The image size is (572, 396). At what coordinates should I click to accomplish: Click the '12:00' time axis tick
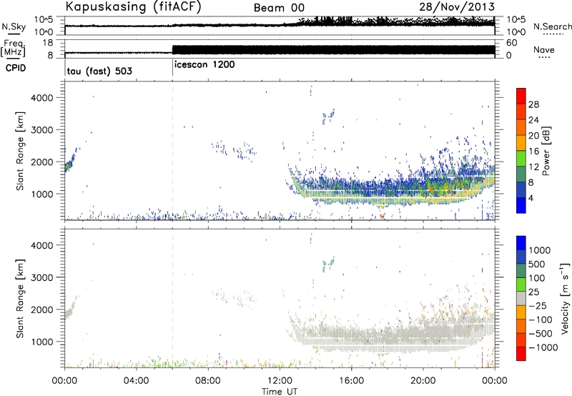pyautogui.click(x=280, y=381)
